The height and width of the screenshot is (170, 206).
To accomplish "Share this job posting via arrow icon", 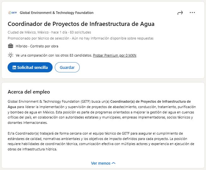I will [x=180, y=13].
